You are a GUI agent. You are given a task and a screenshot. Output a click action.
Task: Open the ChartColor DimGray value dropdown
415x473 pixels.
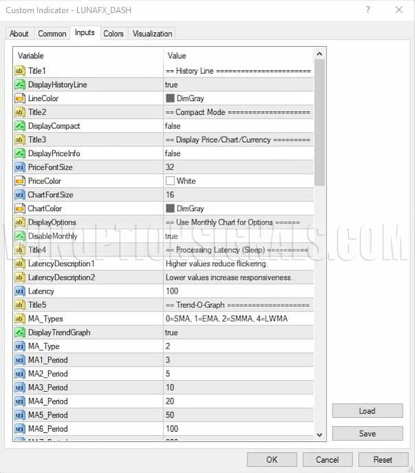[x=238, y=208]
